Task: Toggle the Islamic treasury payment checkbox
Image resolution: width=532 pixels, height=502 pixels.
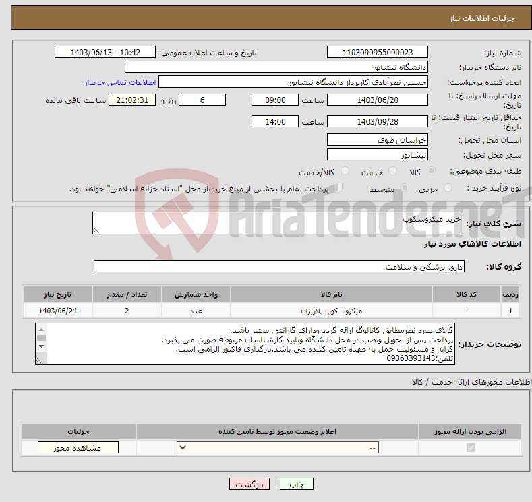Action: [338, 187]
